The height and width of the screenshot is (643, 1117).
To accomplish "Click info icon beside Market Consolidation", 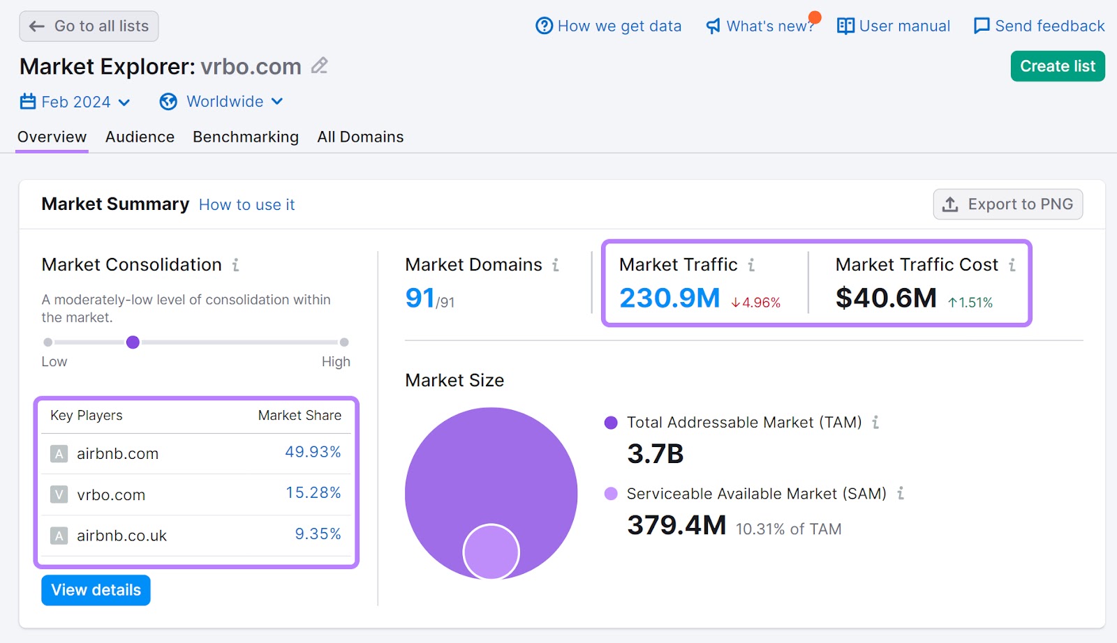I will point(236,265).
